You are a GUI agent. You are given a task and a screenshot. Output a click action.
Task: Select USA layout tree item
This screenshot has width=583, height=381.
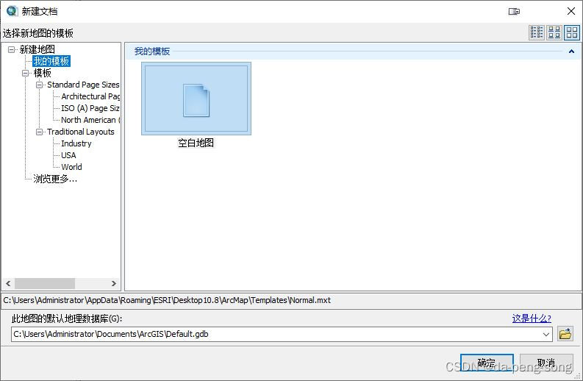[x=68, y=155]
